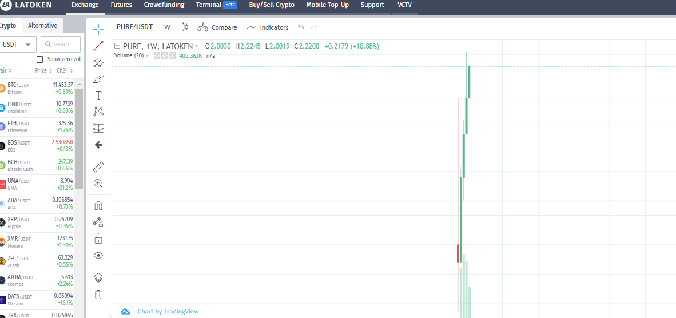The height and width of the screenshot is (318, 676).
Task: Open the Crowdfunding navigation tab
Action: [164, 5]
